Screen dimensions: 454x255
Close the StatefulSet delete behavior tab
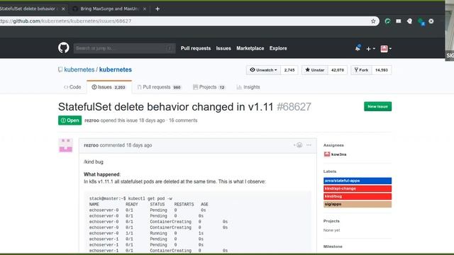point(63,9)
